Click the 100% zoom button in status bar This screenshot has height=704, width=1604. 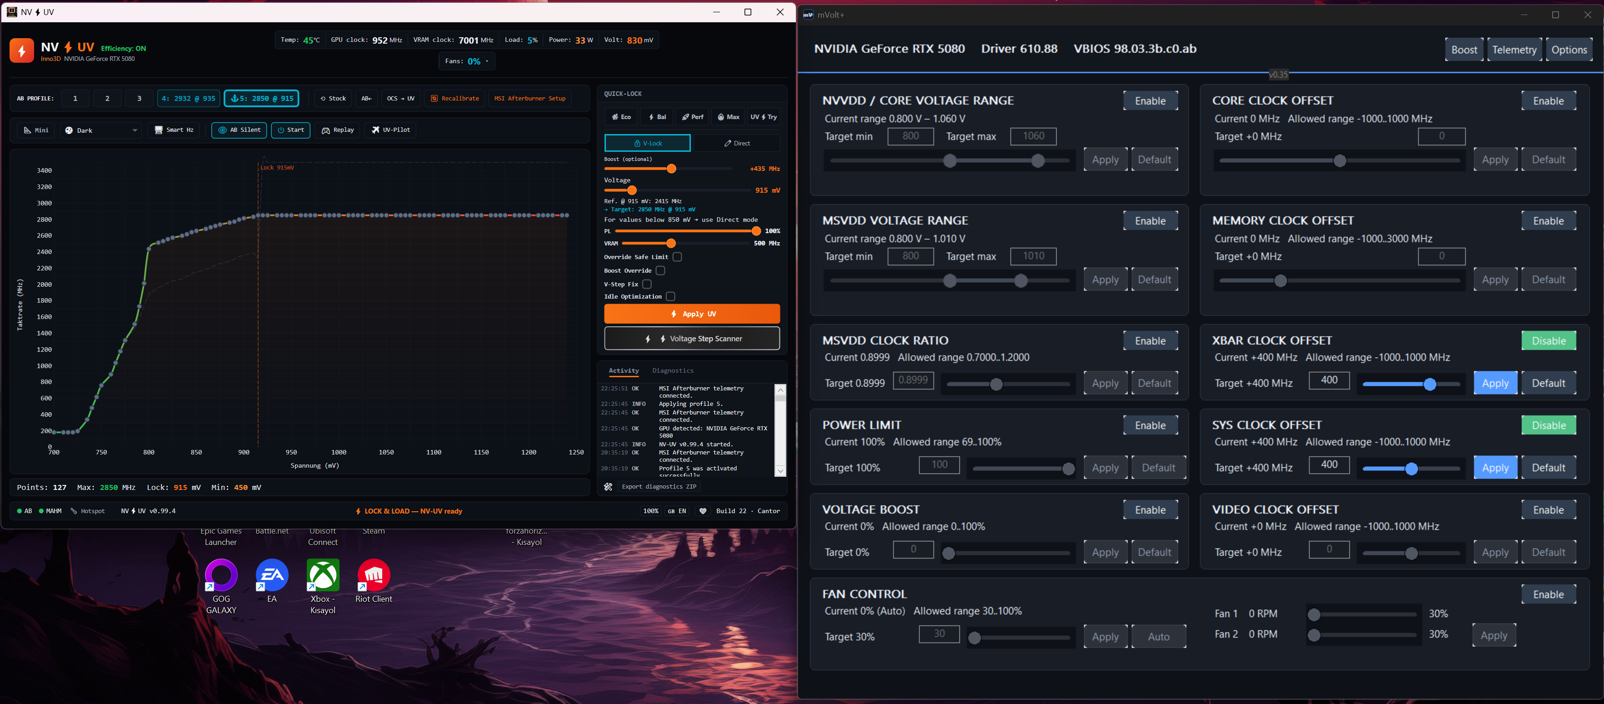click(651, 511)
